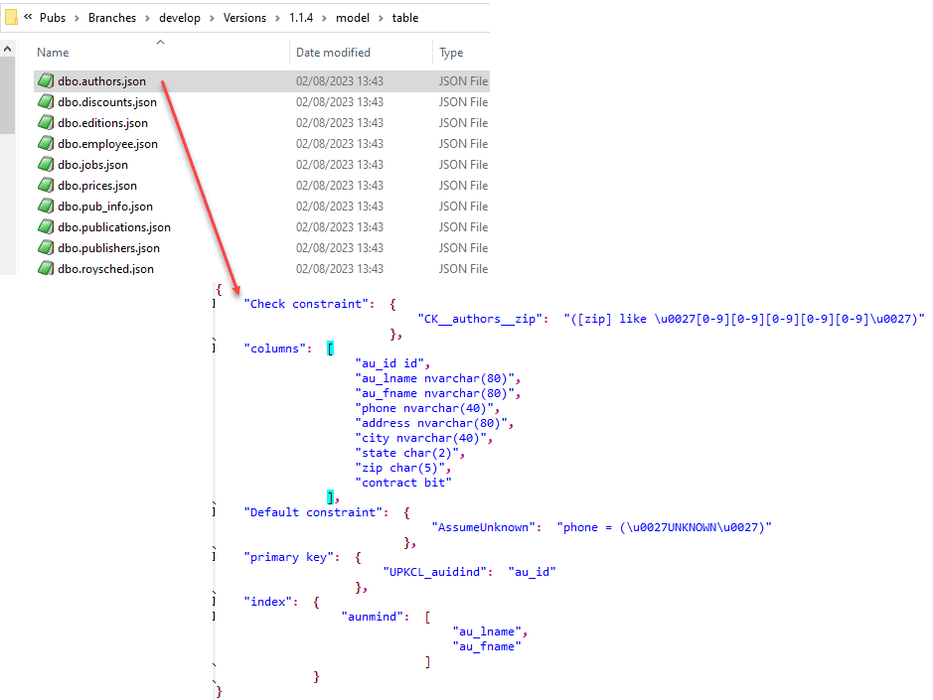
Task: Click the JSON icon next to dbo.employee.json
Action: [x=46, y=143]
